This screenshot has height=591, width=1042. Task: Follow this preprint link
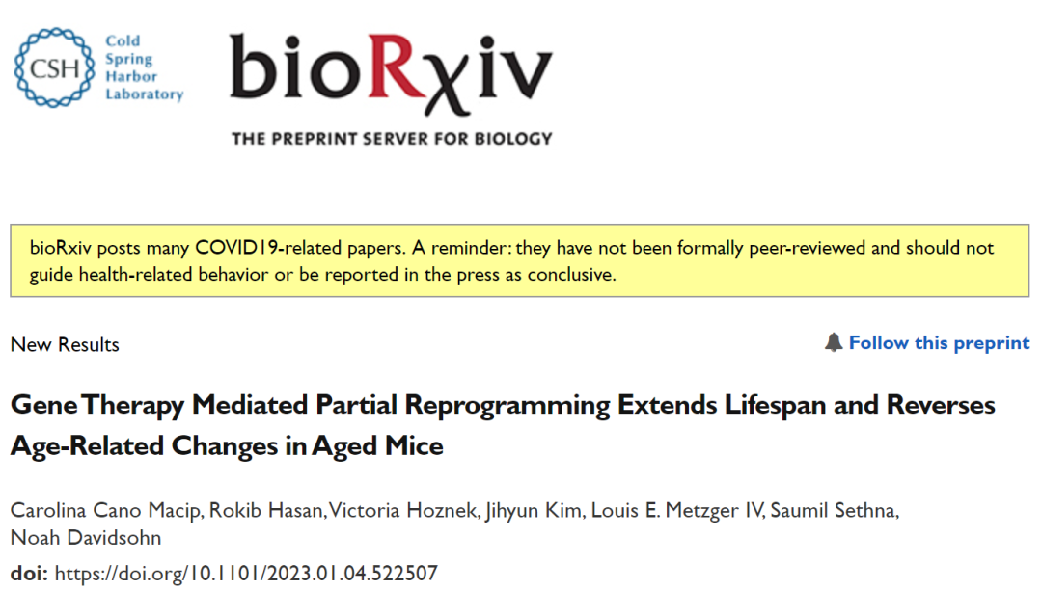[939, 342]
